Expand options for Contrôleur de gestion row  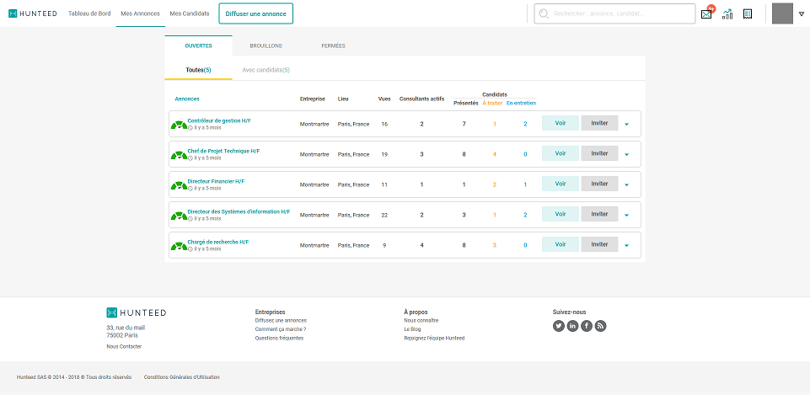pos(626,125)
